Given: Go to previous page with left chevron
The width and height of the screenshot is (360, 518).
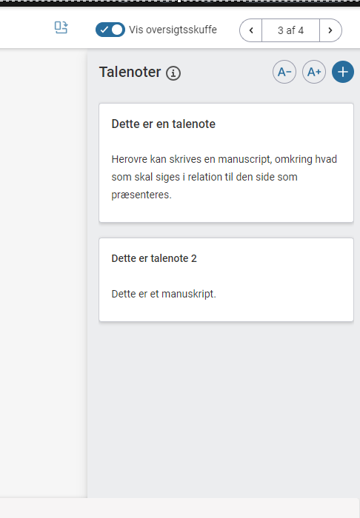Looking at the screenshot, I should [251, 30].
